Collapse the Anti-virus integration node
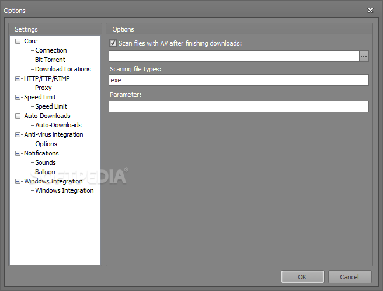 (x=18, y=135)
